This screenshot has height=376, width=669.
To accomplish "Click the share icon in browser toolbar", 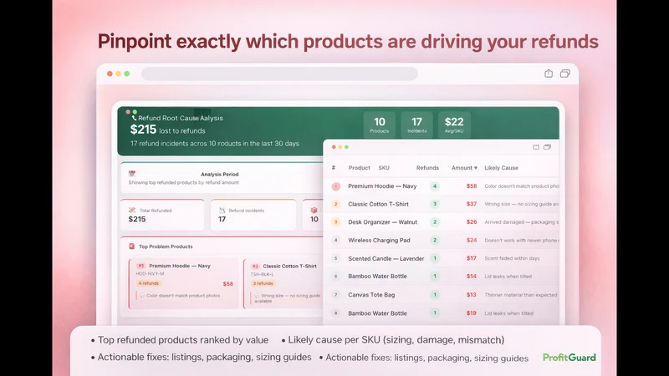I will tap(549, 74).
